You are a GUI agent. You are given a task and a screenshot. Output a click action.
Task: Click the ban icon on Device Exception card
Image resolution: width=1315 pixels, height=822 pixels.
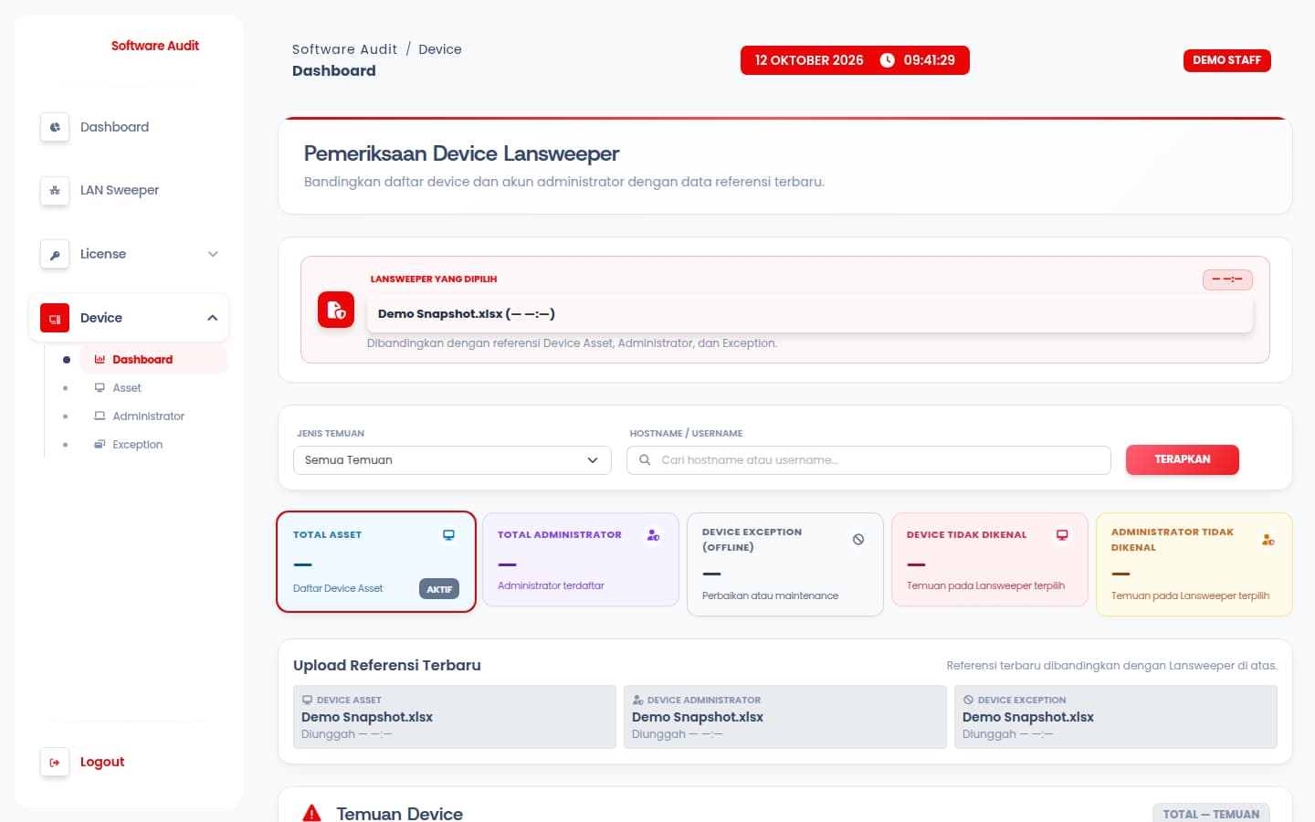click(x=858, y=540)
